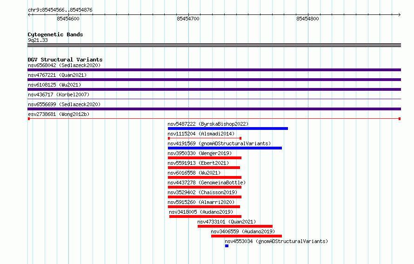Click the right arrowhead of the ruler
414x264 pixels.
[x=399, y=14]
